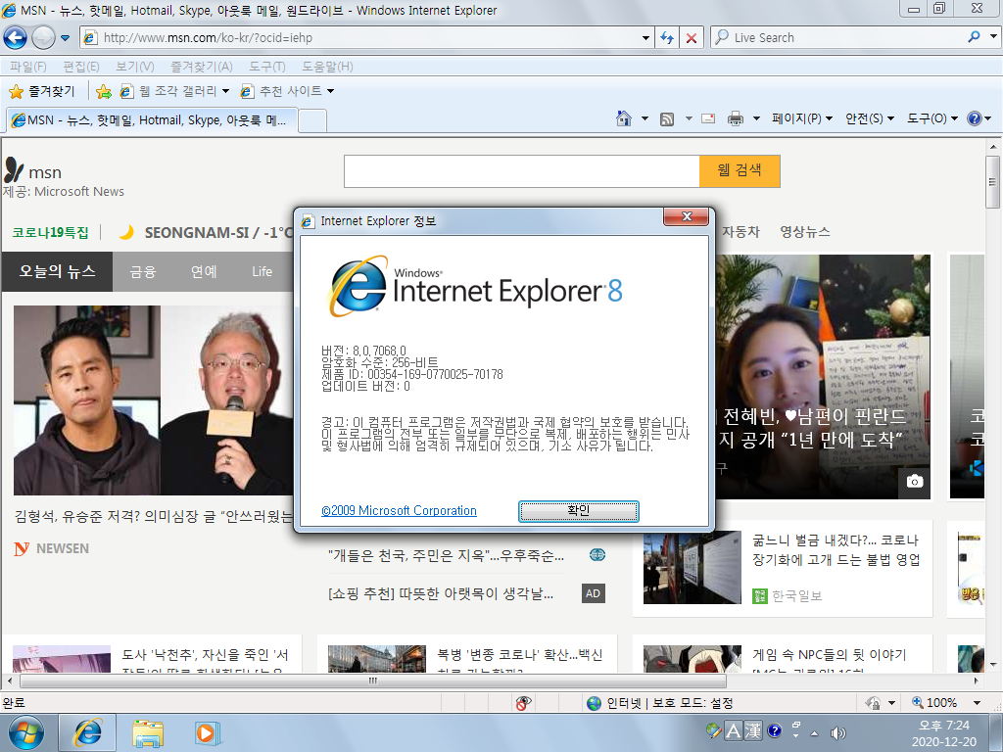Image resolution: width=1003 pixels, height=752 pixels.
Task: Open a new blank tab
Action: [312, 120]
